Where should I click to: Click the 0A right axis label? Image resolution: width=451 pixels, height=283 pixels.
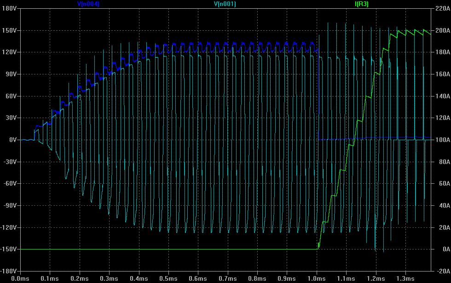click(446, 249)
